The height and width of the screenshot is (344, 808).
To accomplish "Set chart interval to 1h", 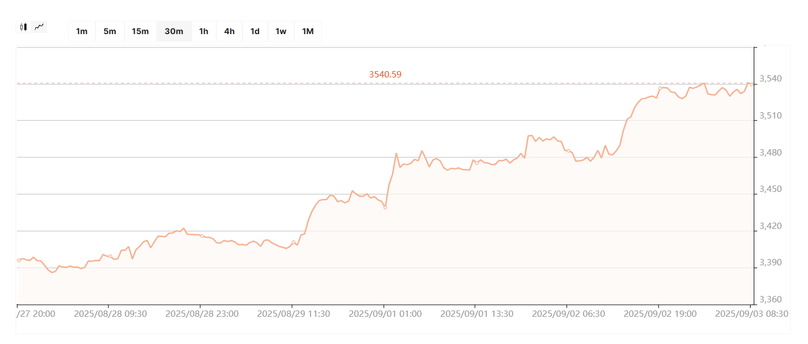I will [204, 31].
